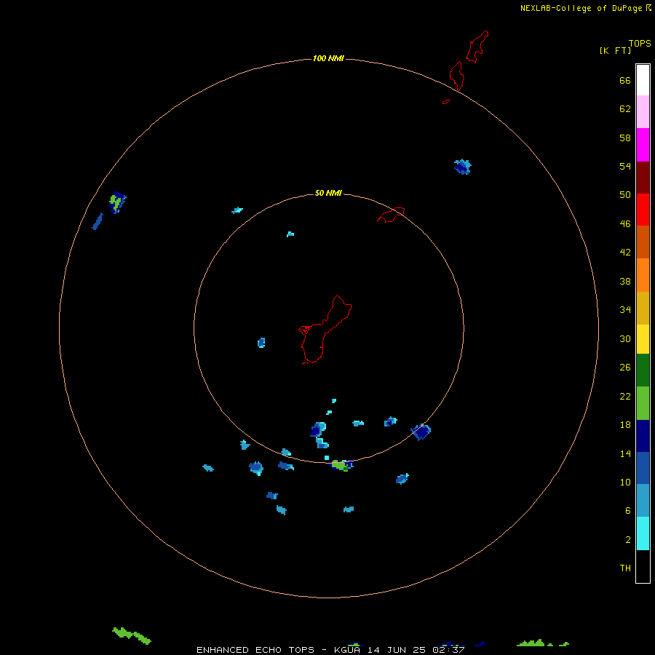
Task: Click the legend value "30"
Action: click(x=625, y=338)
